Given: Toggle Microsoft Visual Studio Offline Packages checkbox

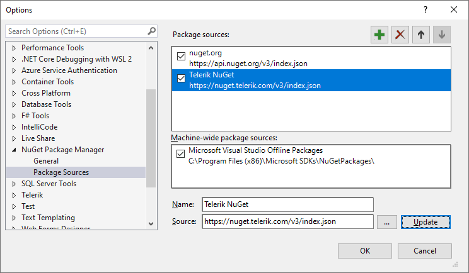Looking at the screenshot, I should (180, 153).
